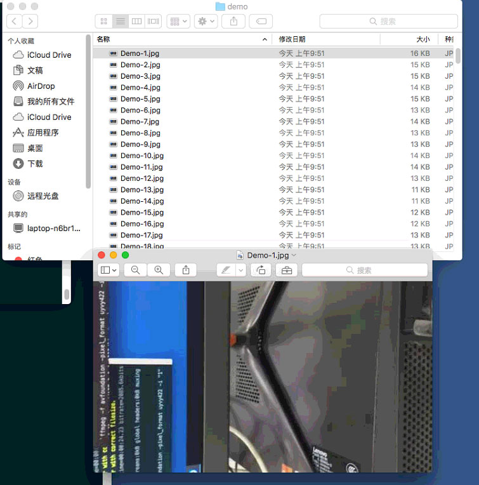Sort by 名称 column header
The image size is (479, 485).
point(103,39)
